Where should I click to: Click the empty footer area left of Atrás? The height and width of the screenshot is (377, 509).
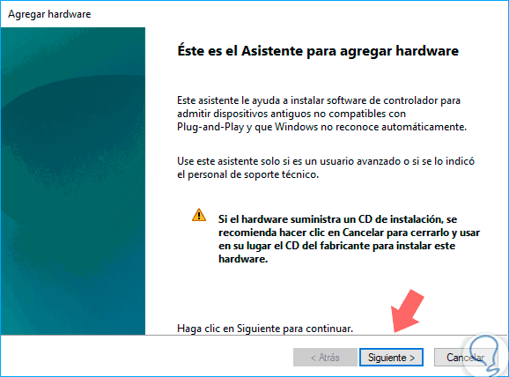(x=146, y=357)
